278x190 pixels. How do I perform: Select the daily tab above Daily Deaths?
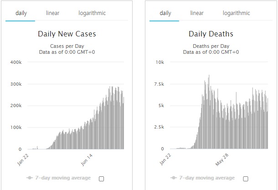(165, 13)
